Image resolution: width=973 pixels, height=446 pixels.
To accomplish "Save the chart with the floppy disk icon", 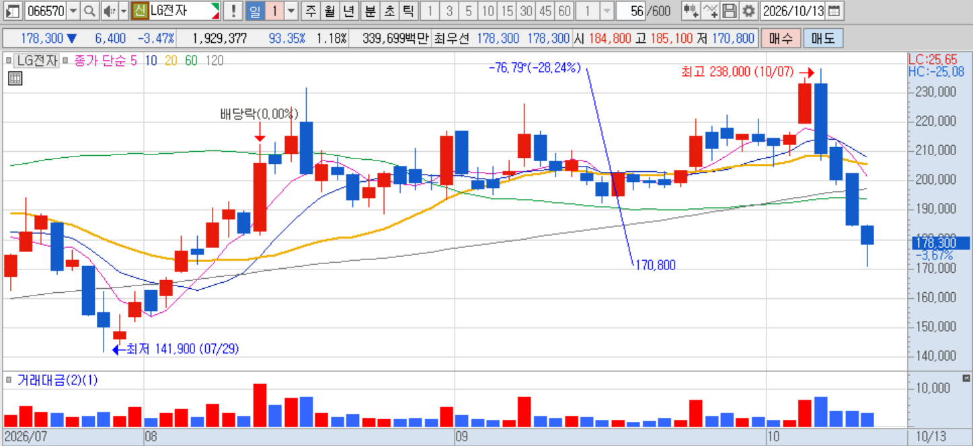I will [x=730, y=11].
